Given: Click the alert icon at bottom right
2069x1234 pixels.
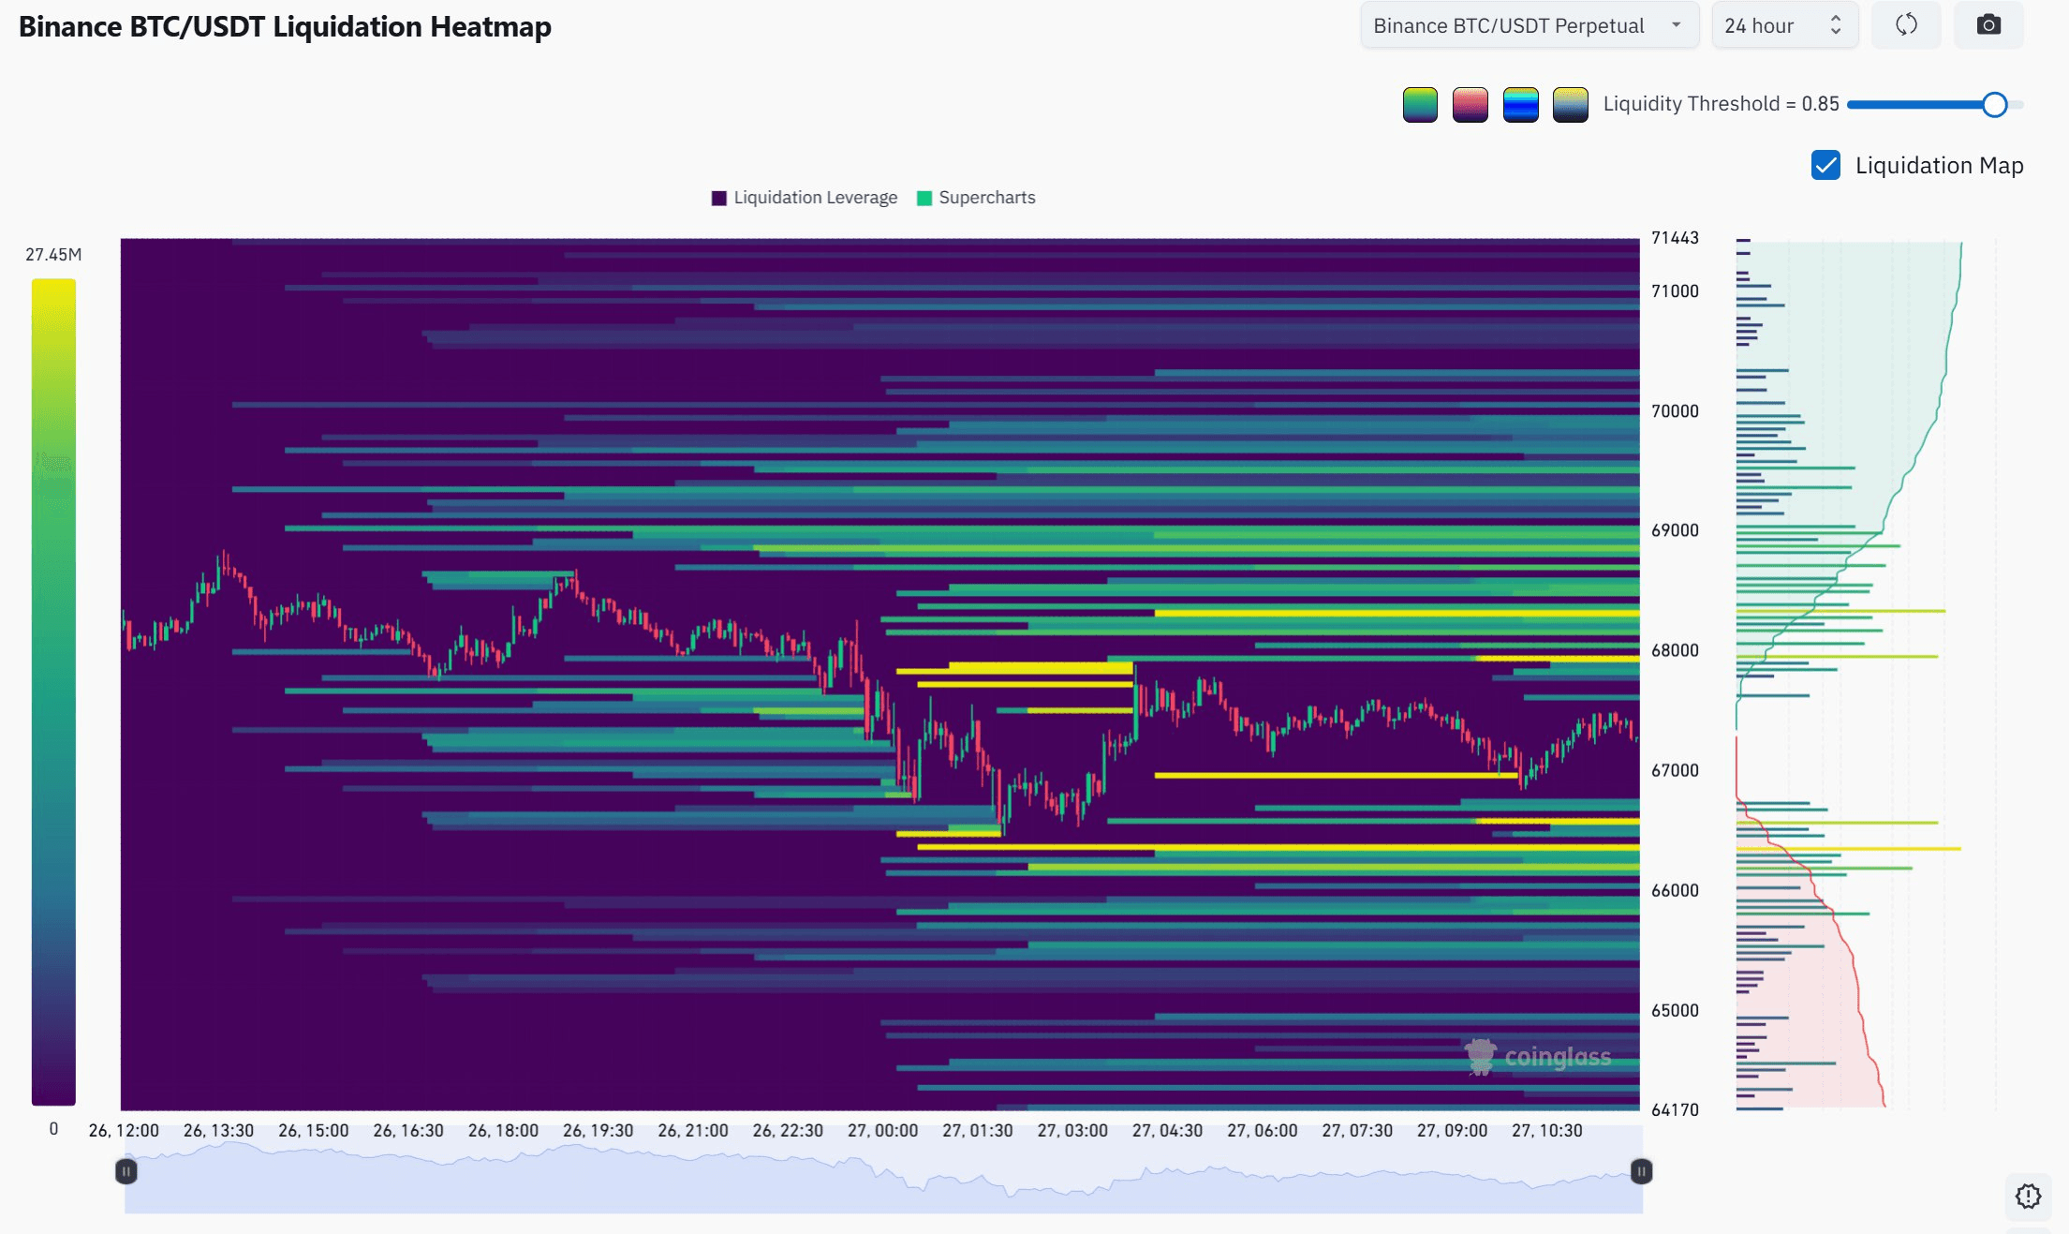Looking at the screenshot, I should point(2028,1197).
